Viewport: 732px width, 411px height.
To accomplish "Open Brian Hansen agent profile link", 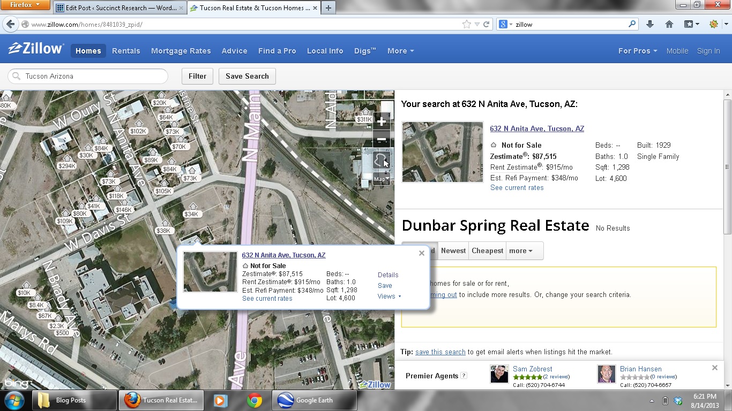I will 641,369.
